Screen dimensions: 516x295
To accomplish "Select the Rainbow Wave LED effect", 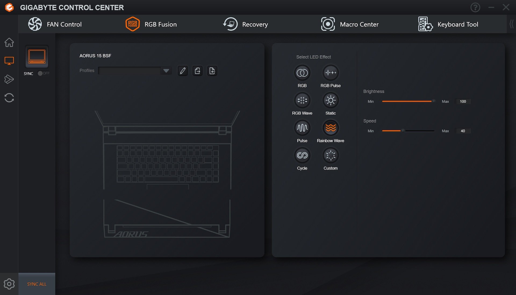I will [331, 128].
